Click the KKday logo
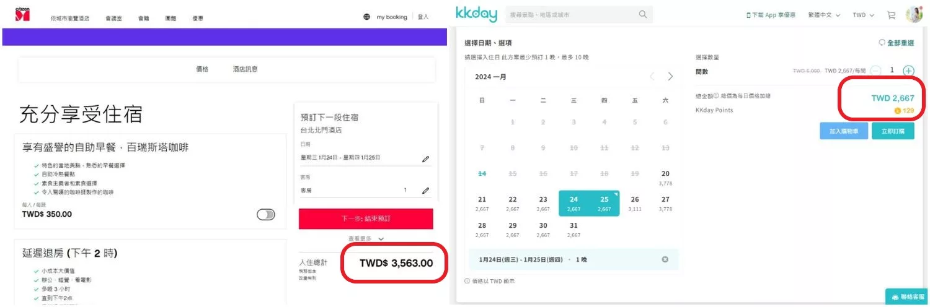The width and height of the screenshot is (930, 307). 476,14
